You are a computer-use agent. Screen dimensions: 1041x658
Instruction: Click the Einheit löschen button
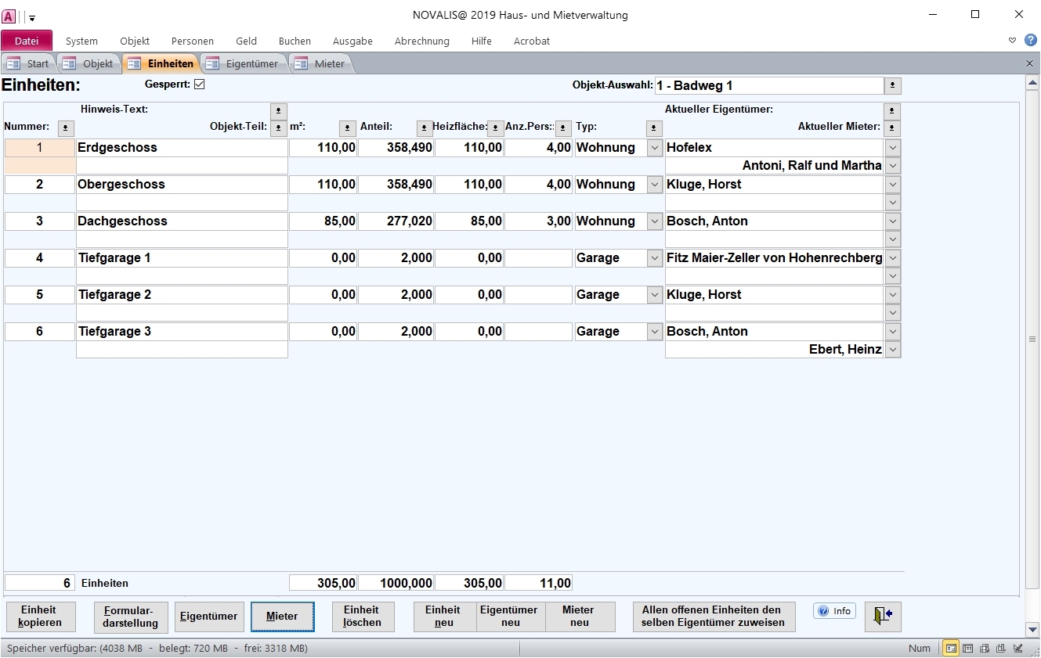point(362,617)
